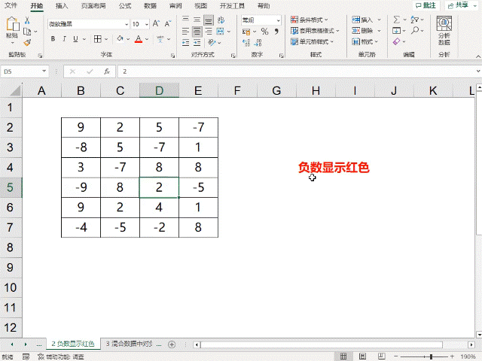Open Conditional Formatting dropdown

(310, 20)
